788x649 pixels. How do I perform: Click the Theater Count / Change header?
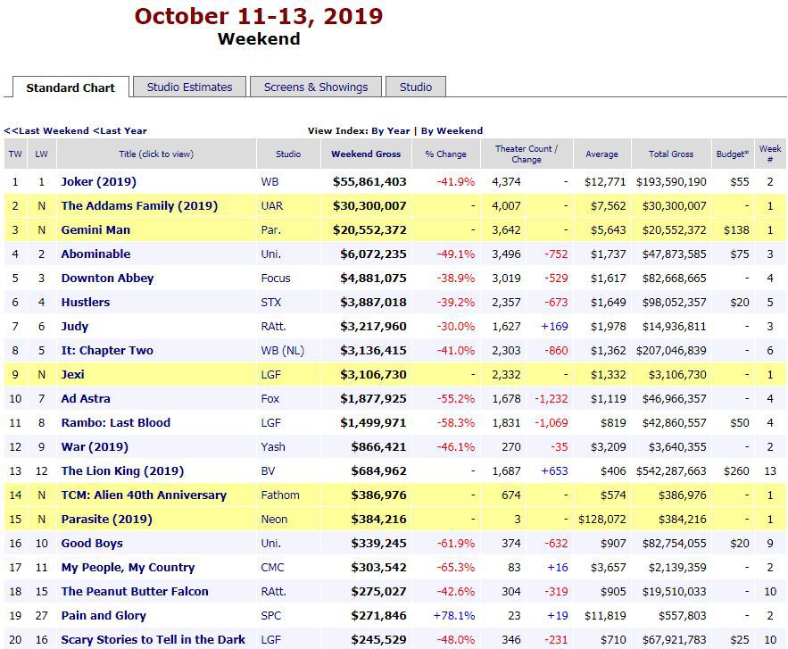[x=527, y=154]
